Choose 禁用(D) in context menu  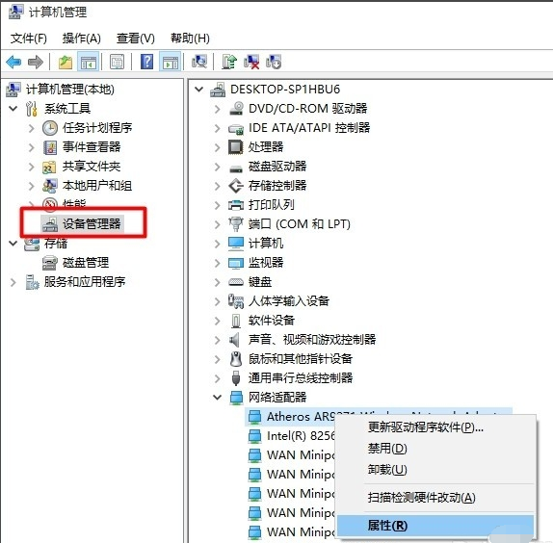(435, 449)
